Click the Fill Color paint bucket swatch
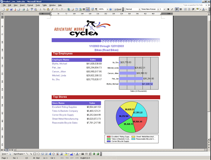This screenshot has width=211, height=160. point(66,154)
